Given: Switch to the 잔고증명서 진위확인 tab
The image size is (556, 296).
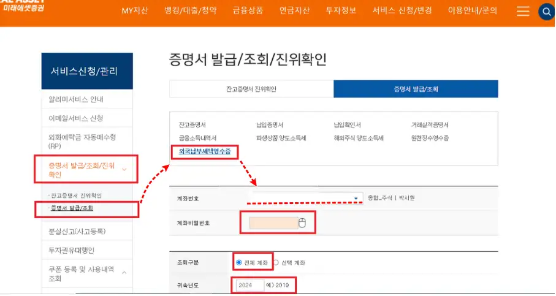Looking at the screenshot, I should pyautogui.click(x=251, y=89).
